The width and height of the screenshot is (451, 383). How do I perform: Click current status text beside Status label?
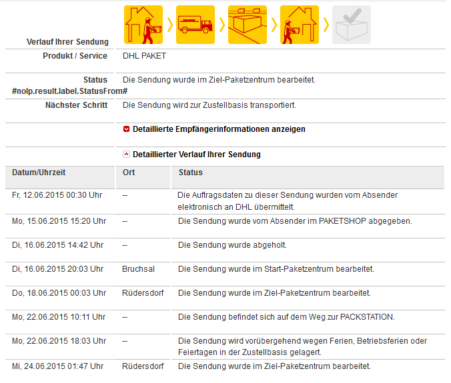coord(219,80)
